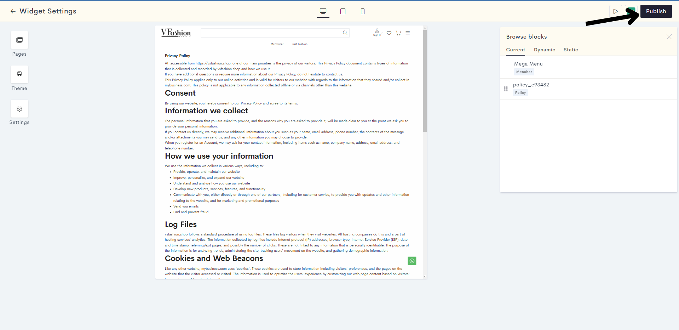Click the preview scroll down arrow
679x330 pixels.
pyautogui.click(x=425, y=276)
